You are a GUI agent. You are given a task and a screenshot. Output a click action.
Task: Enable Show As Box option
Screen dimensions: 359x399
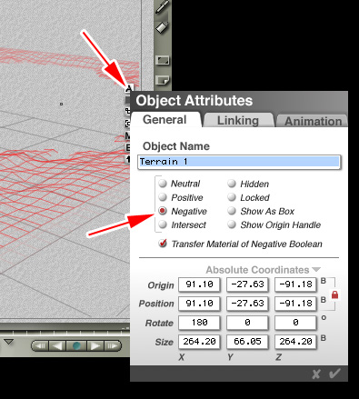232,211
